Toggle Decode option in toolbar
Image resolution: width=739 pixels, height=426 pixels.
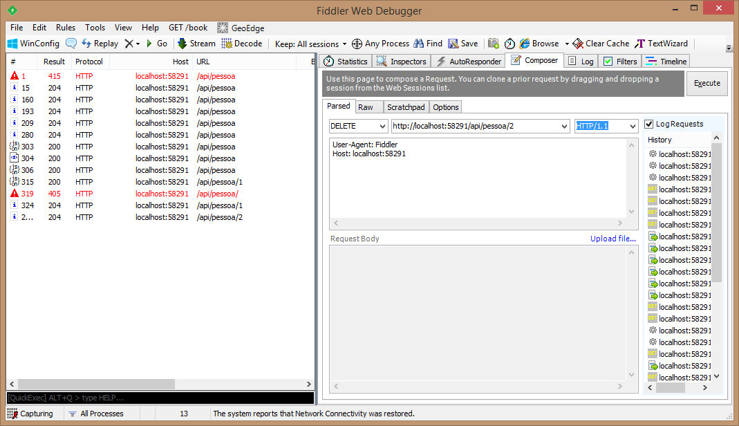[242, 44]
